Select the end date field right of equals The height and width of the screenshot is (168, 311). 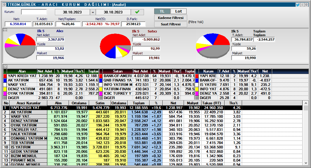(x=113, y=12)
